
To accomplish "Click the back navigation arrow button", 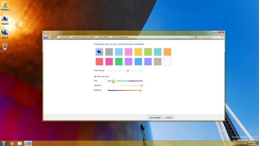I will 46,37.
